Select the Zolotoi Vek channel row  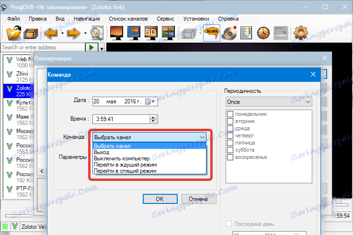coord(18,91)
